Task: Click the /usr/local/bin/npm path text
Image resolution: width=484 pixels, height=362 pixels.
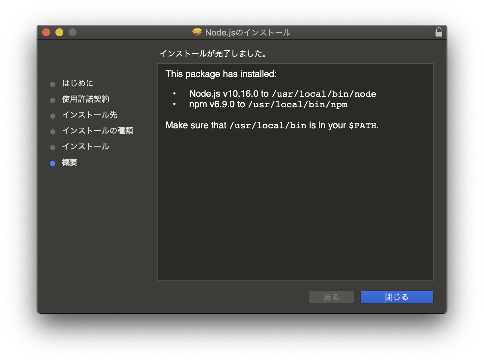Action: [298, 105]
